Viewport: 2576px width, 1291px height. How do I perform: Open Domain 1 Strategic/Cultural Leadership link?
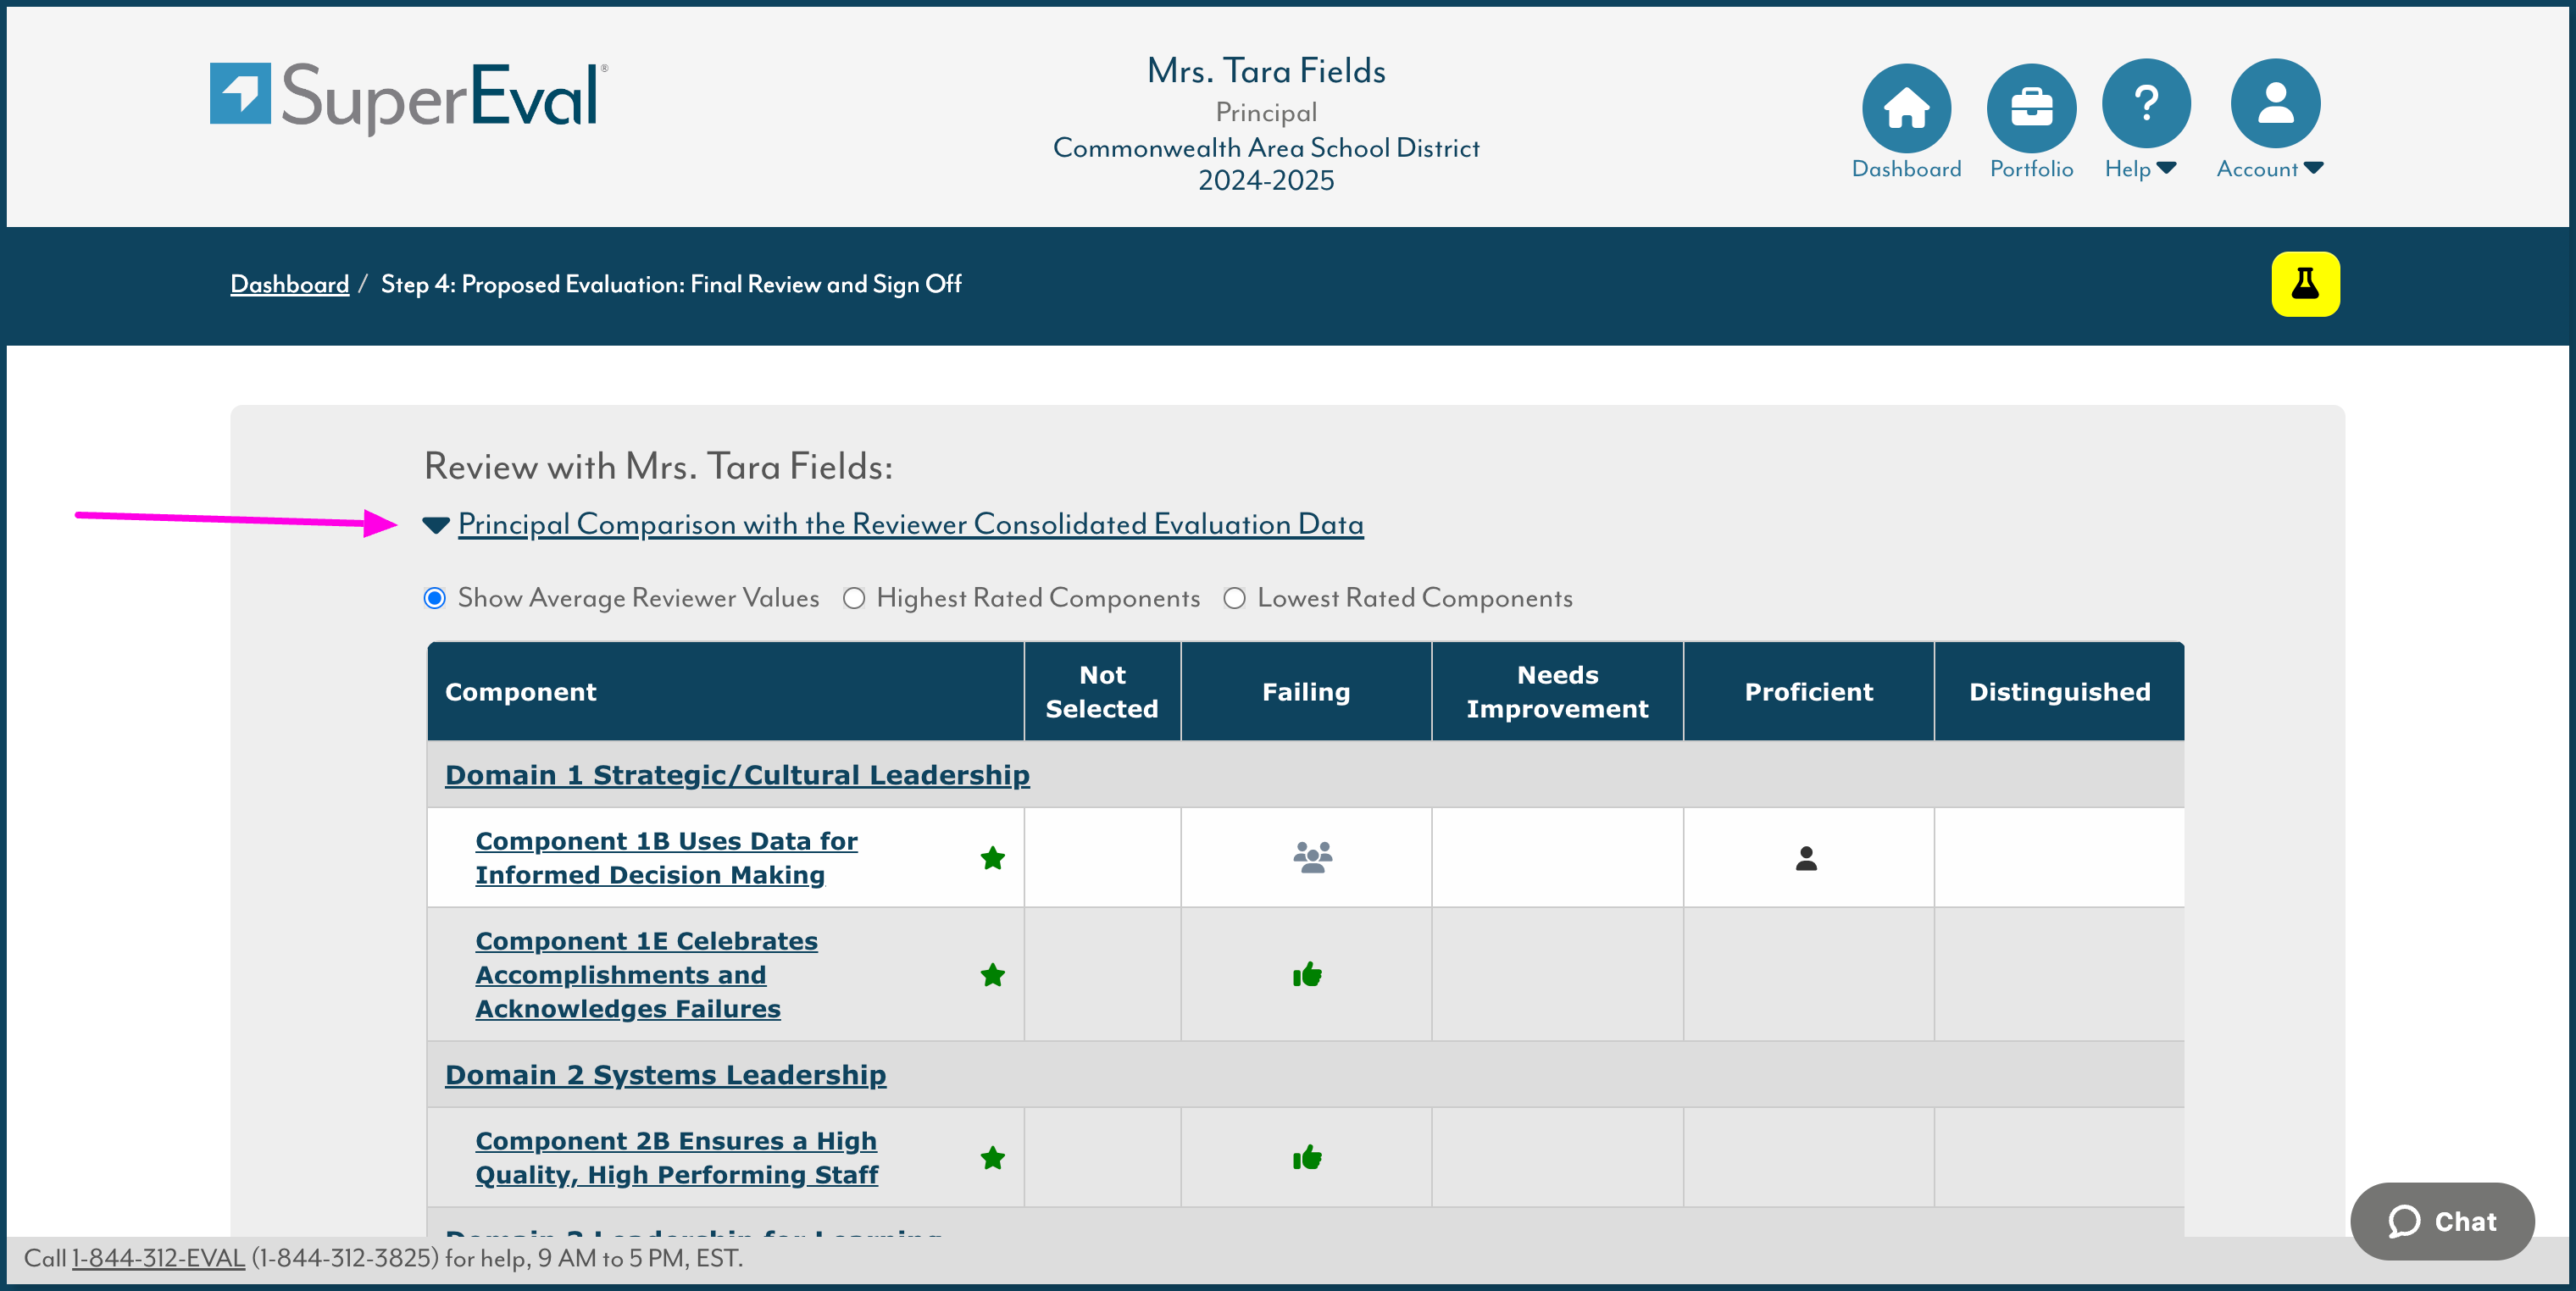point(737,775)
